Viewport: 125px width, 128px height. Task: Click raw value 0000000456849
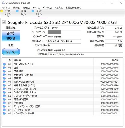(x=110, y=89)
